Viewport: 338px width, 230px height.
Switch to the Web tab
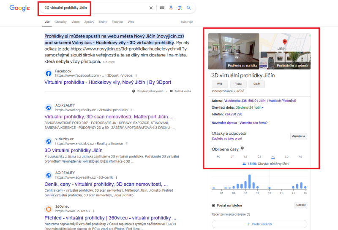pos(131,22)
